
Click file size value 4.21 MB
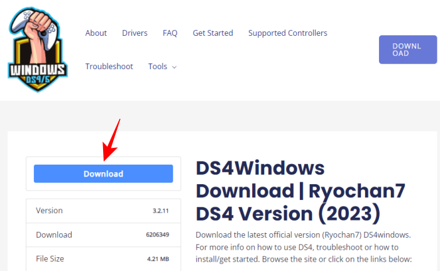pyautogui.click(x=158, y=259)
